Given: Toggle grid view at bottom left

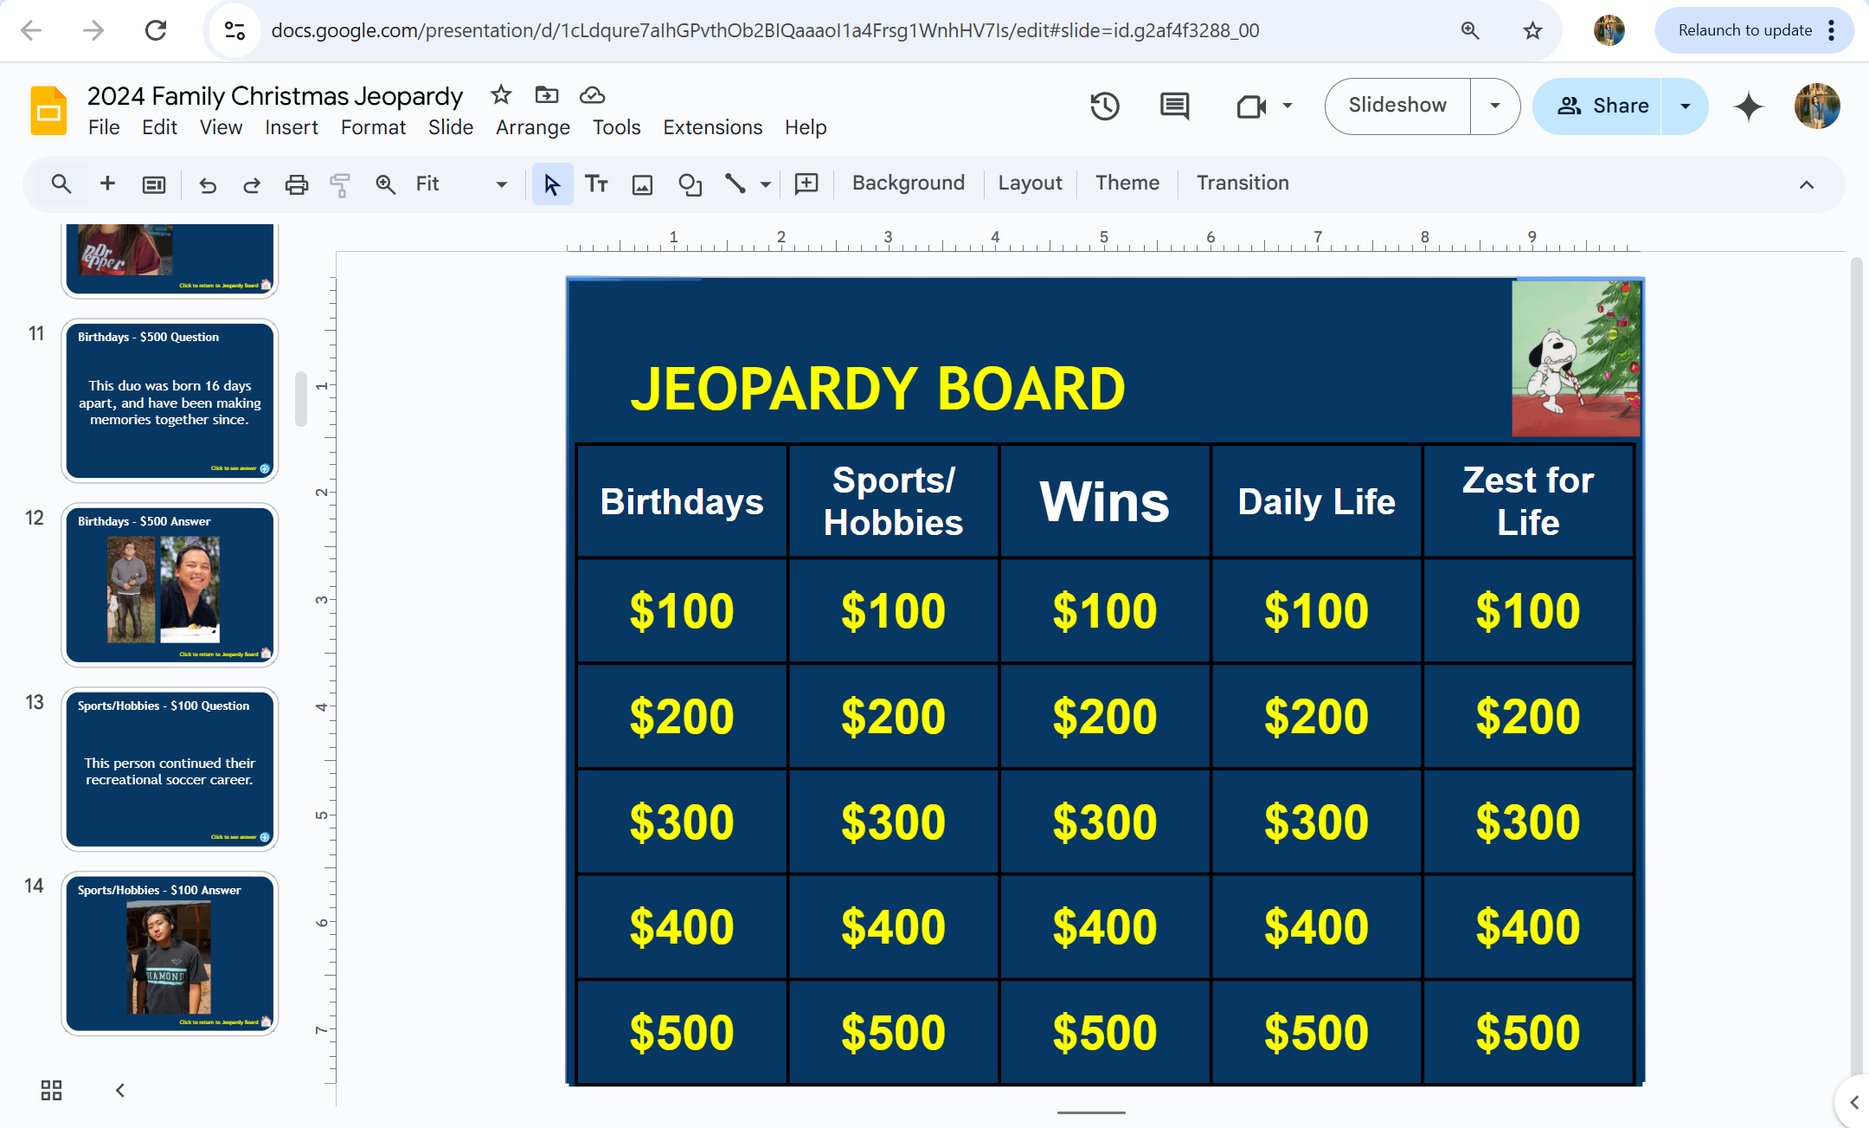Looking at the screenshot, I should [x=51, y=1090].
